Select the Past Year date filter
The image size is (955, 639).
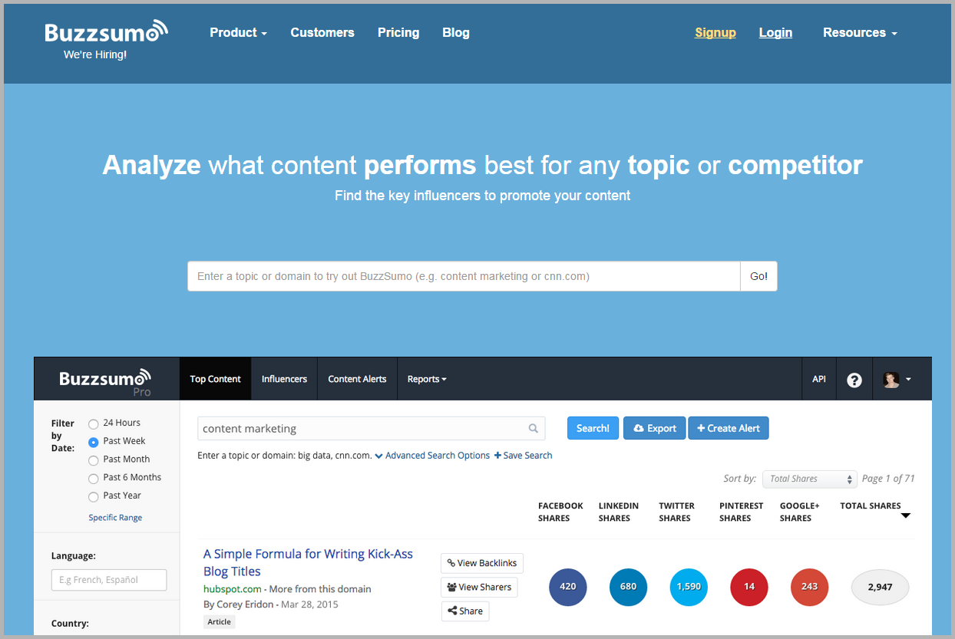tap(94, 496)
